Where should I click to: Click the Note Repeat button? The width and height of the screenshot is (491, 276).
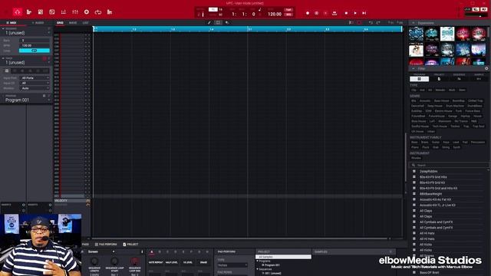[156, 262]
